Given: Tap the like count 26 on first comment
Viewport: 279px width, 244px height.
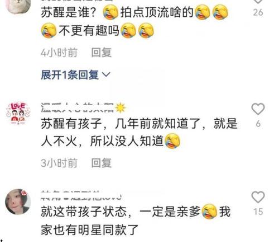Looking at the screenshot, I should click(x=258, y=12).
